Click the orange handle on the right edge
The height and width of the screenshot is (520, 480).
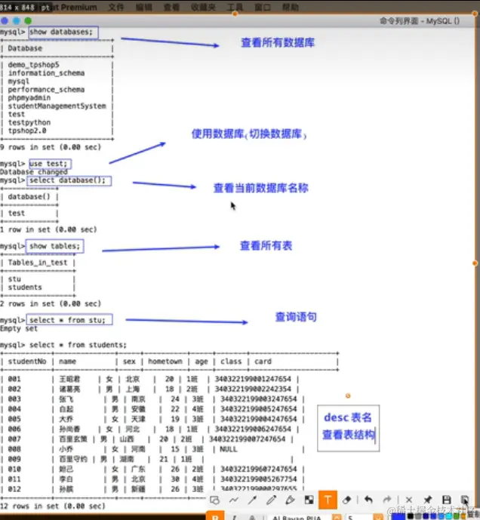coord(475,263)
